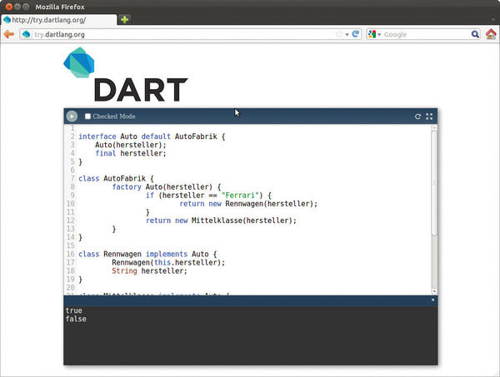Click the editor scroll up arrow

pos(434,127)
